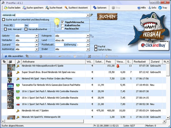Check Sofort & Neu option

(96, 50)
